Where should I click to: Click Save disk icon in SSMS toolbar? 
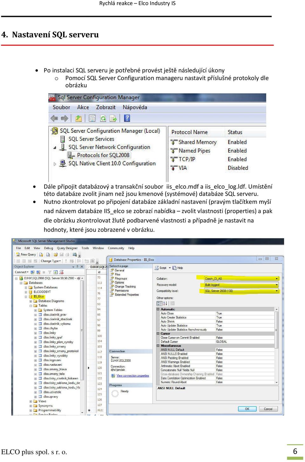tap(62, 255)
